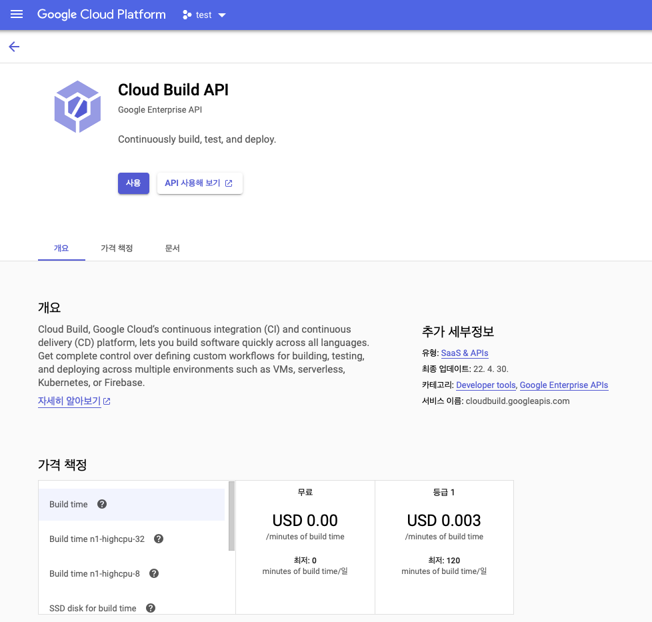Click help icon beside Build time n1-highcpu-32

point(159,539)
